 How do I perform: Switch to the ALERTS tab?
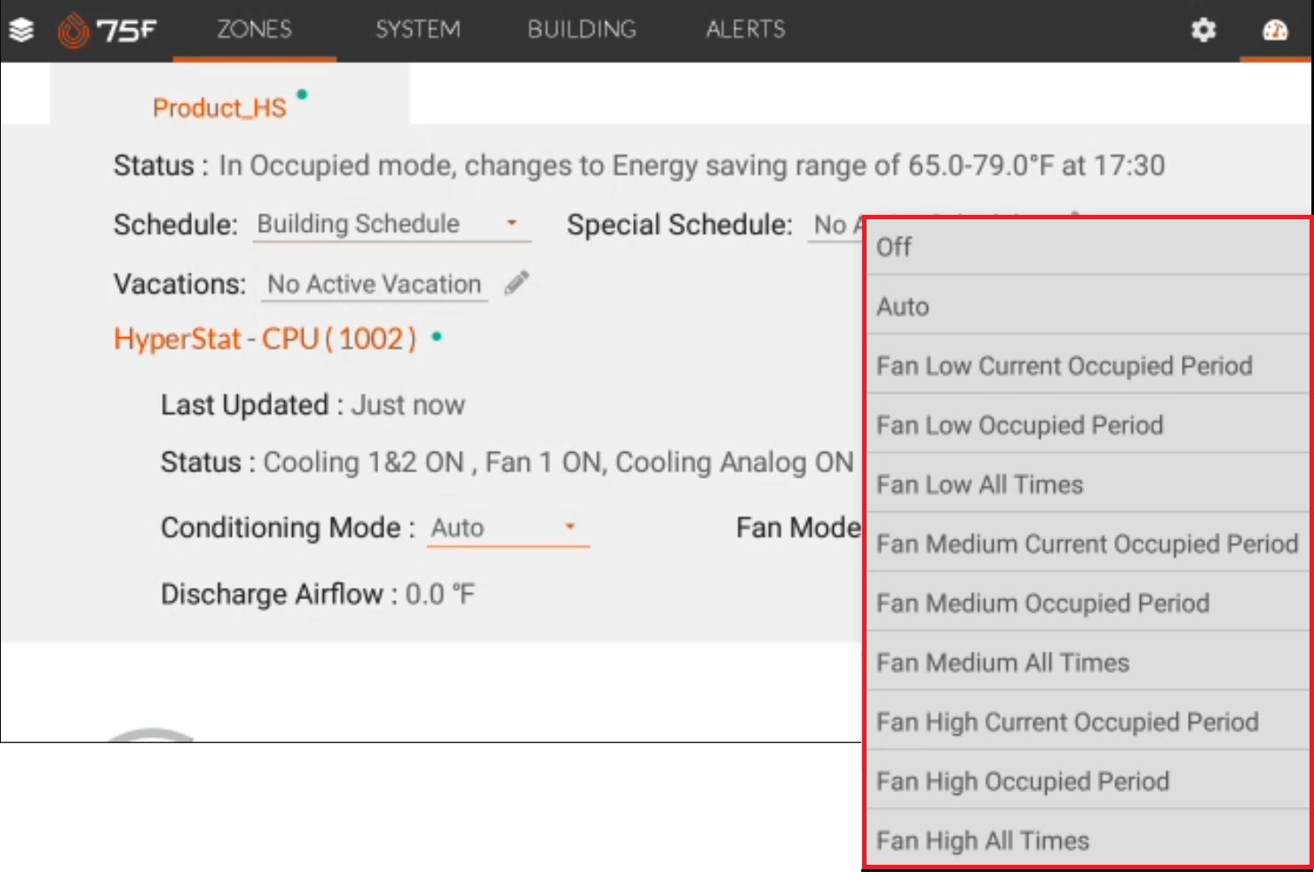coord(746,29)
